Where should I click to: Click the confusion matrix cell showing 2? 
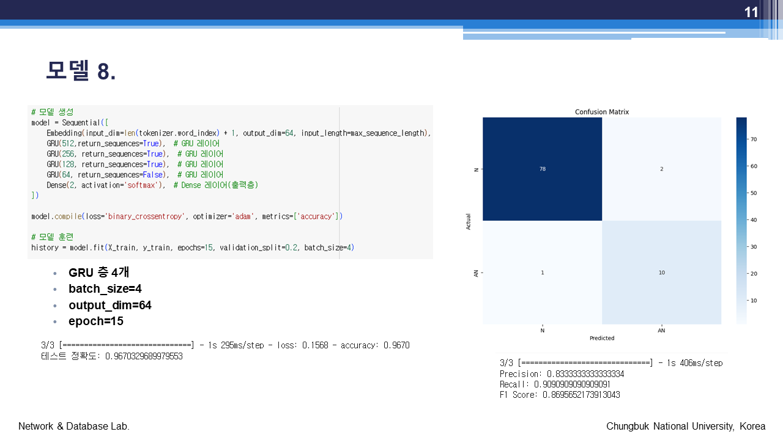point(662,169)
